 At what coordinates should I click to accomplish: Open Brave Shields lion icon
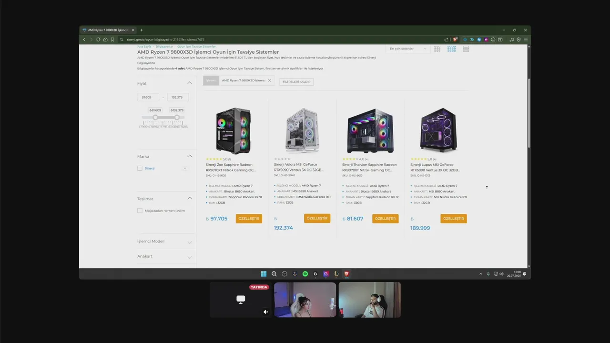[455, 40]
